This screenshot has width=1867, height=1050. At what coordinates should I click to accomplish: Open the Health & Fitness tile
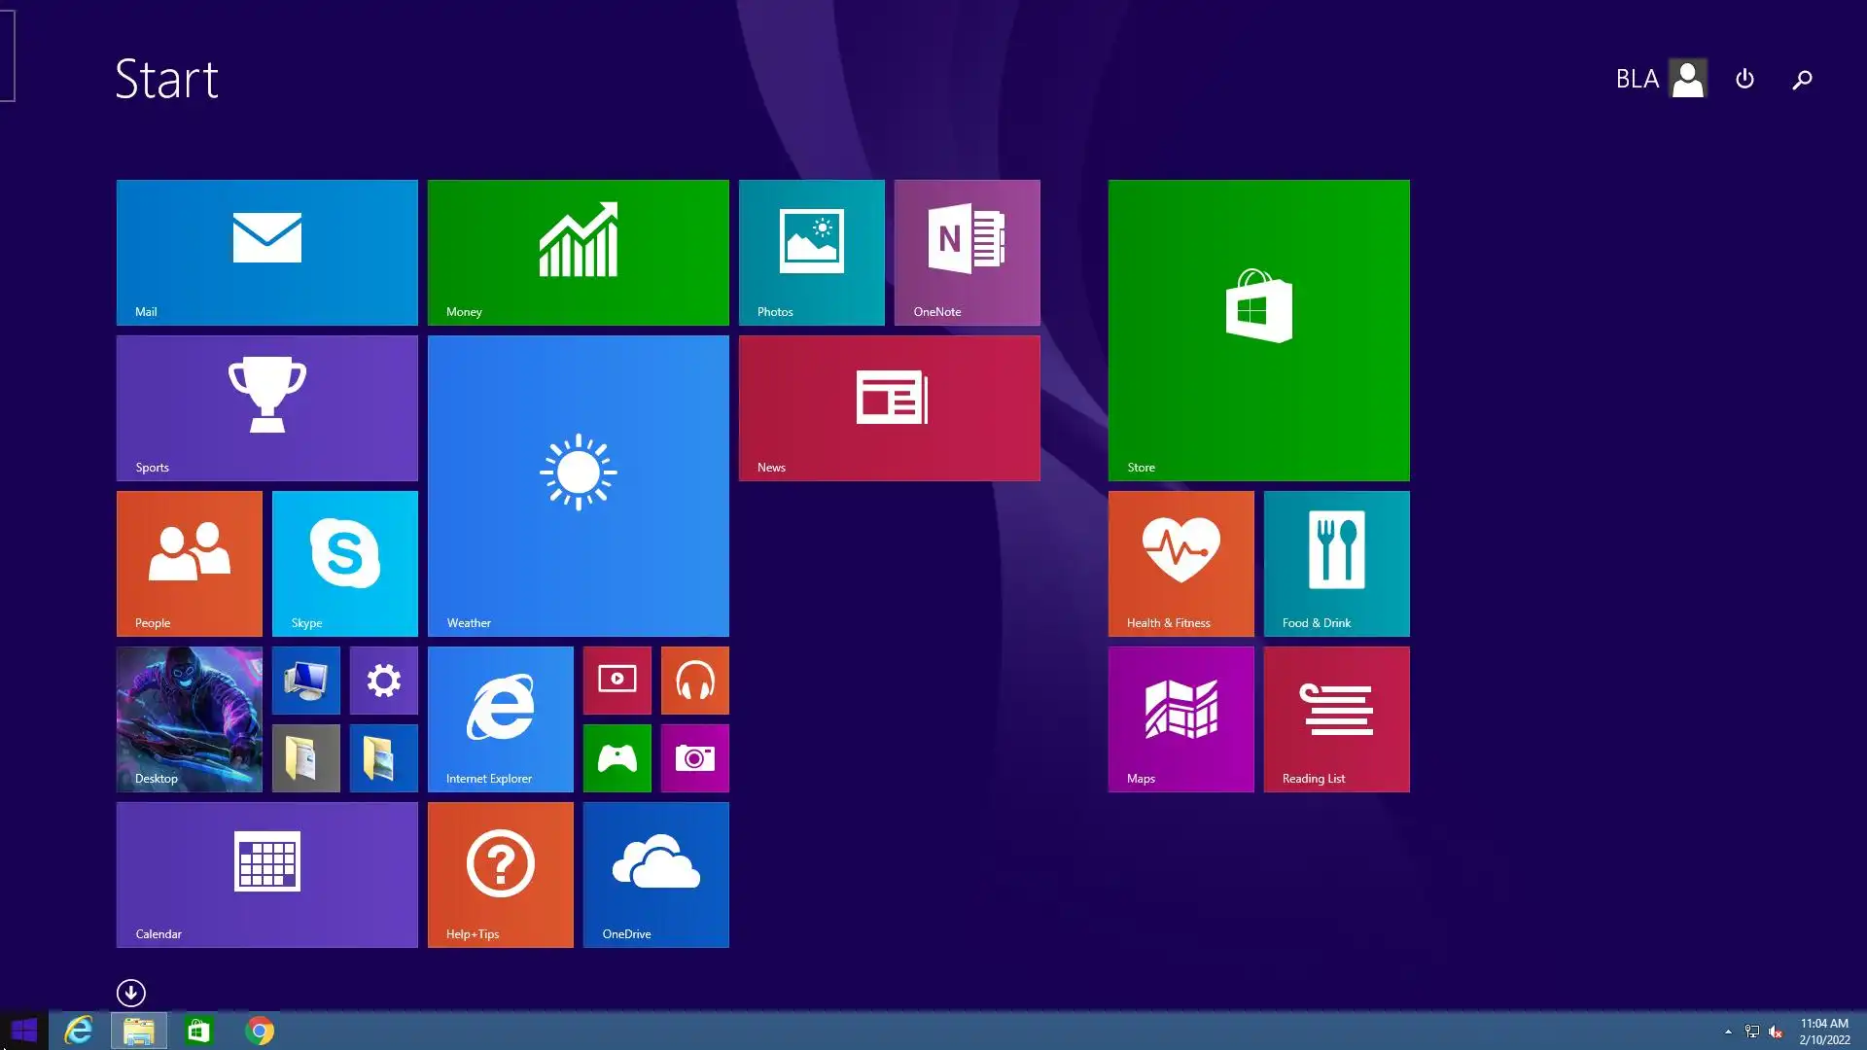coord(1180,563)
